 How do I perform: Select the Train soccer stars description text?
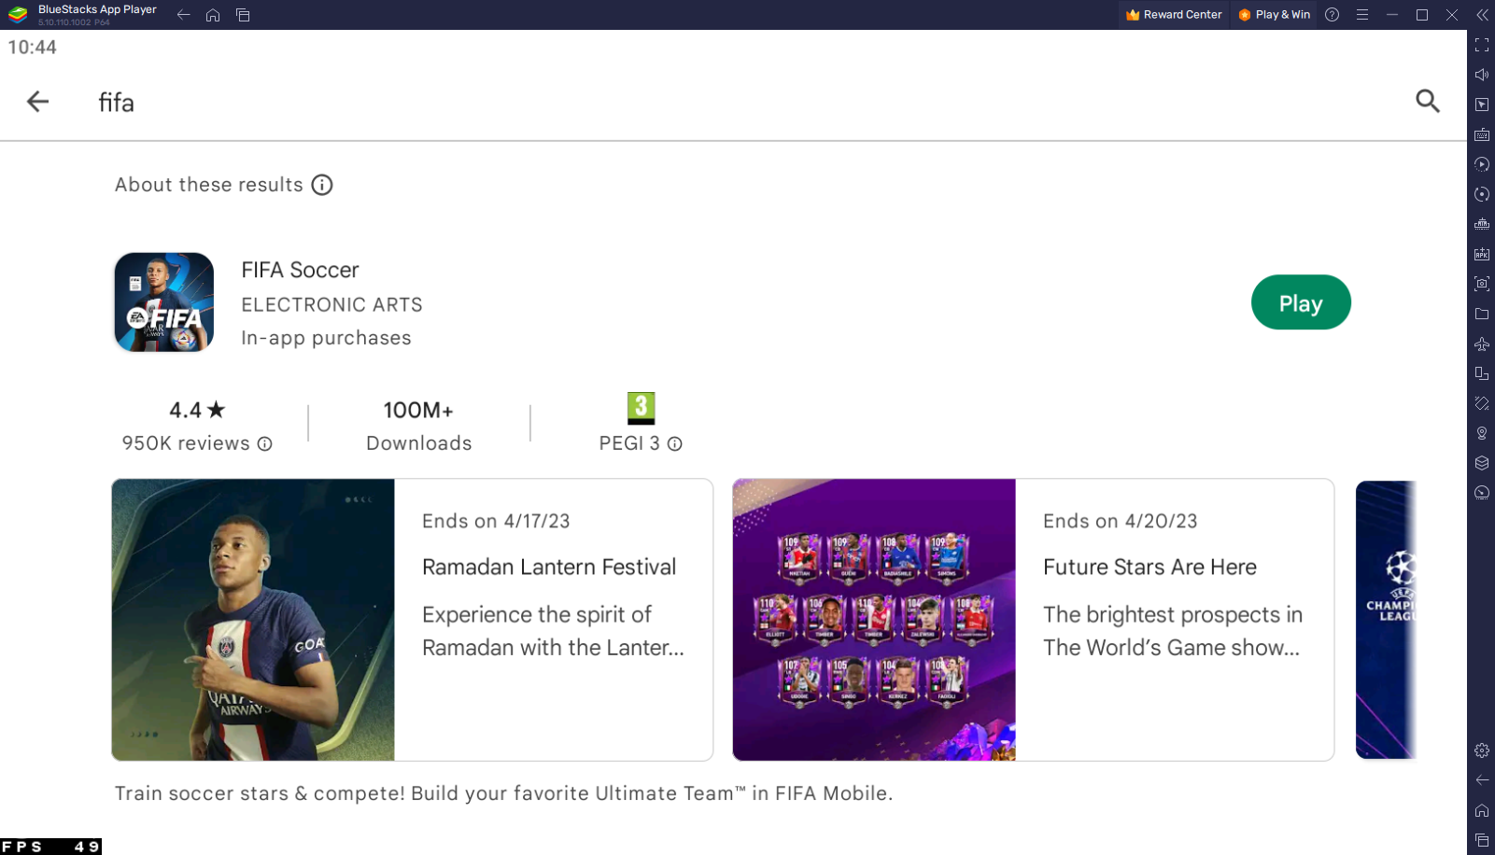click(x=504, y=793)
